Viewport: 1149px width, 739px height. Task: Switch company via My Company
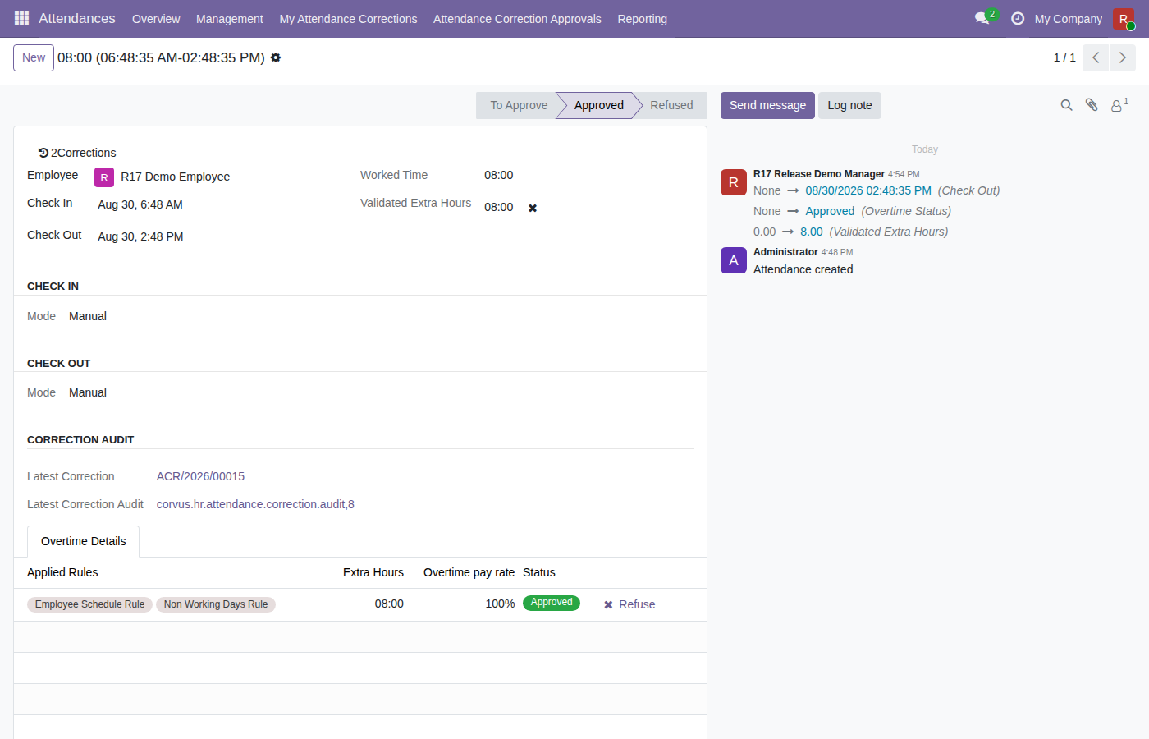[1068, 19]
